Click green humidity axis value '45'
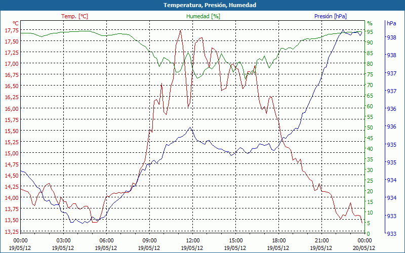Image resolution: width=405 pixels, height=253 pixels. pyautogui.click(x=370, y=138)
